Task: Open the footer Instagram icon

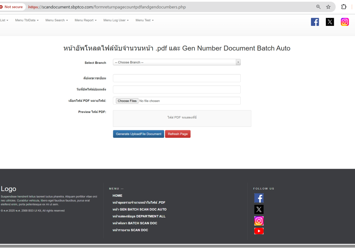Action: click(x=259, y=221)
